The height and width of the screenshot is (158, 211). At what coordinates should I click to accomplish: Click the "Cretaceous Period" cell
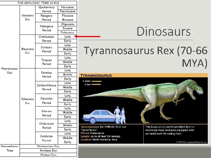47,39
